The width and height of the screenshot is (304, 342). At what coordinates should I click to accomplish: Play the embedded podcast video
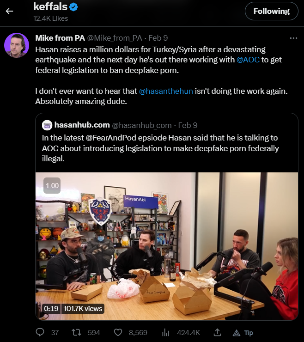click(x=167, y=246)
